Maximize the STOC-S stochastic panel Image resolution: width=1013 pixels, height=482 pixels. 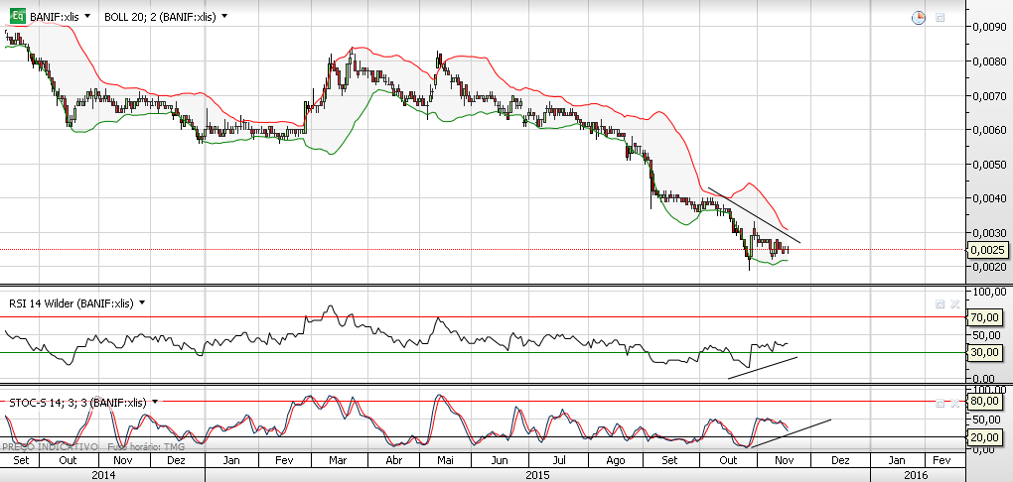(x=940, y=403)
